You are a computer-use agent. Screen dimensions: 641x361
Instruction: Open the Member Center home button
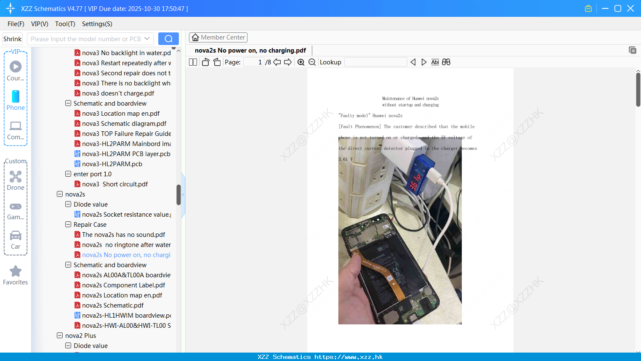218,37
